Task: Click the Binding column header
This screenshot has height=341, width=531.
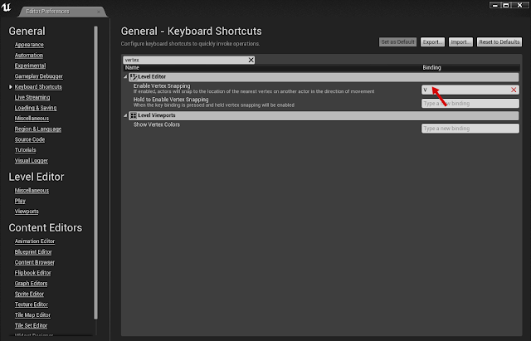Action: [x=431, y=68]
